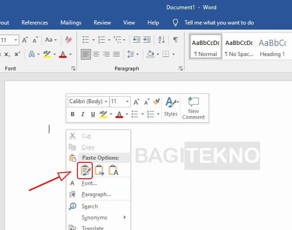Viewport: 292px width, 230px height.
Task: Choose Merge Formatting paste option
Action: coord(99,170)
